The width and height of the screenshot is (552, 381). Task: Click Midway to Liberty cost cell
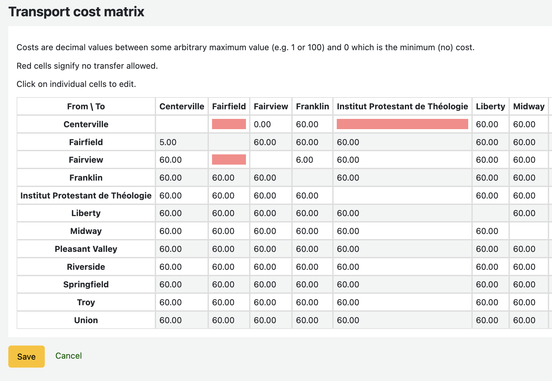tap(490, 231)
